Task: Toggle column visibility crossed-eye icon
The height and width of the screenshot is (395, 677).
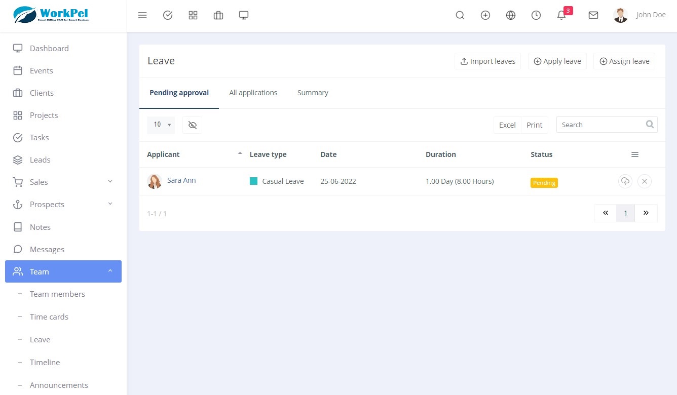Action: tap(192, 125)
